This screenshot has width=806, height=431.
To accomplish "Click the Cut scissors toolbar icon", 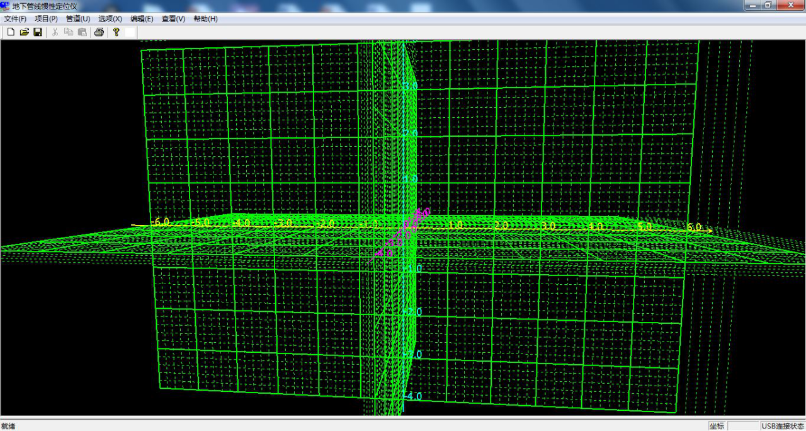I will pos(55,32).
